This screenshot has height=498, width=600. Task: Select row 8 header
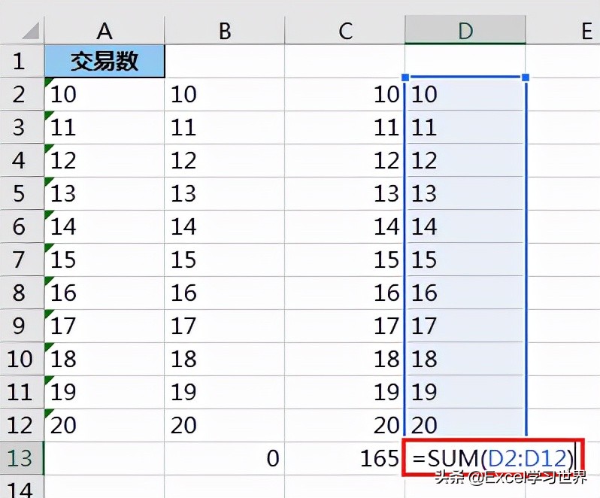pyautogui.click(x=22, y=293)
